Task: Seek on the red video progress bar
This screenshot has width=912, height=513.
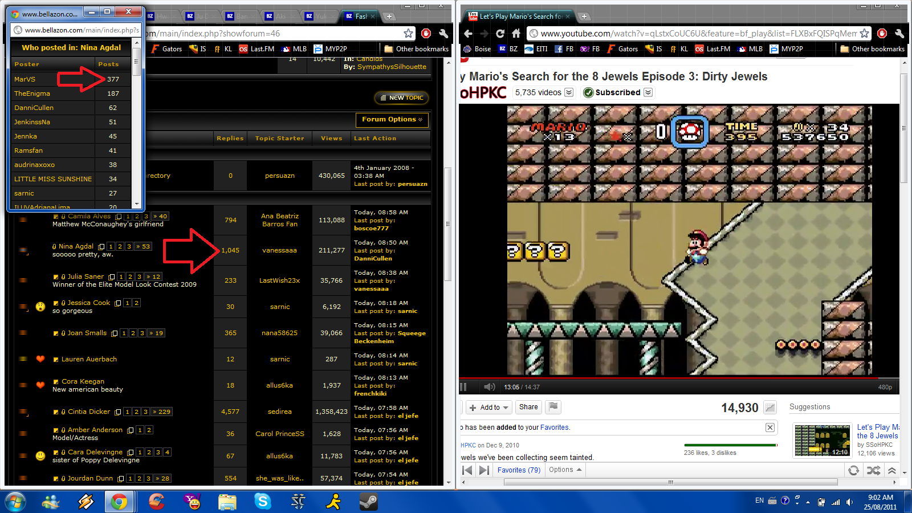Action: coord(679,378)
